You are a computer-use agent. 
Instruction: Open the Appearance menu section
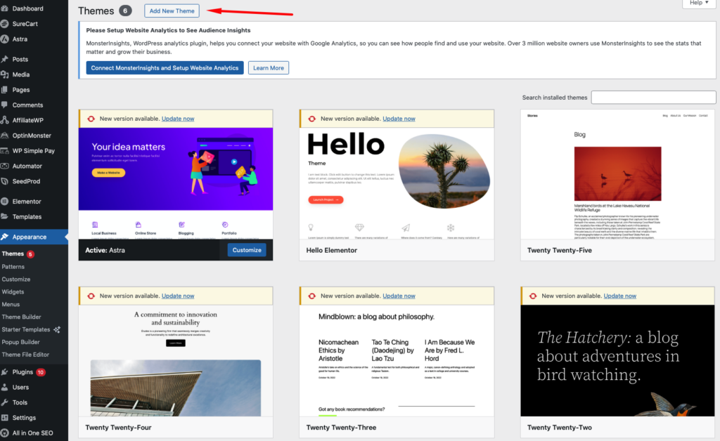[29, 237]
